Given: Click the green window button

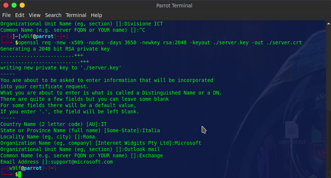Looking at the screenshot, I should 14,5.
